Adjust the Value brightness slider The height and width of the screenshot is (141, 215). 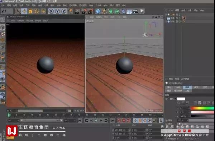tap(203, 116)
